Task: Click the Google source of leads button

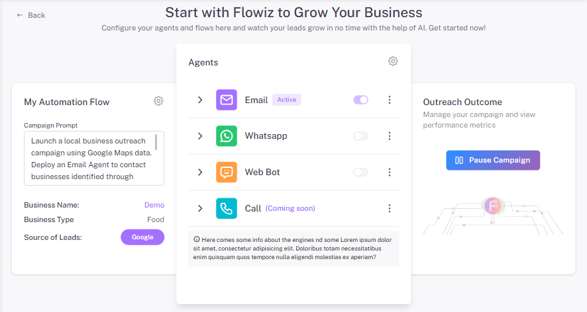Action: 142,237
